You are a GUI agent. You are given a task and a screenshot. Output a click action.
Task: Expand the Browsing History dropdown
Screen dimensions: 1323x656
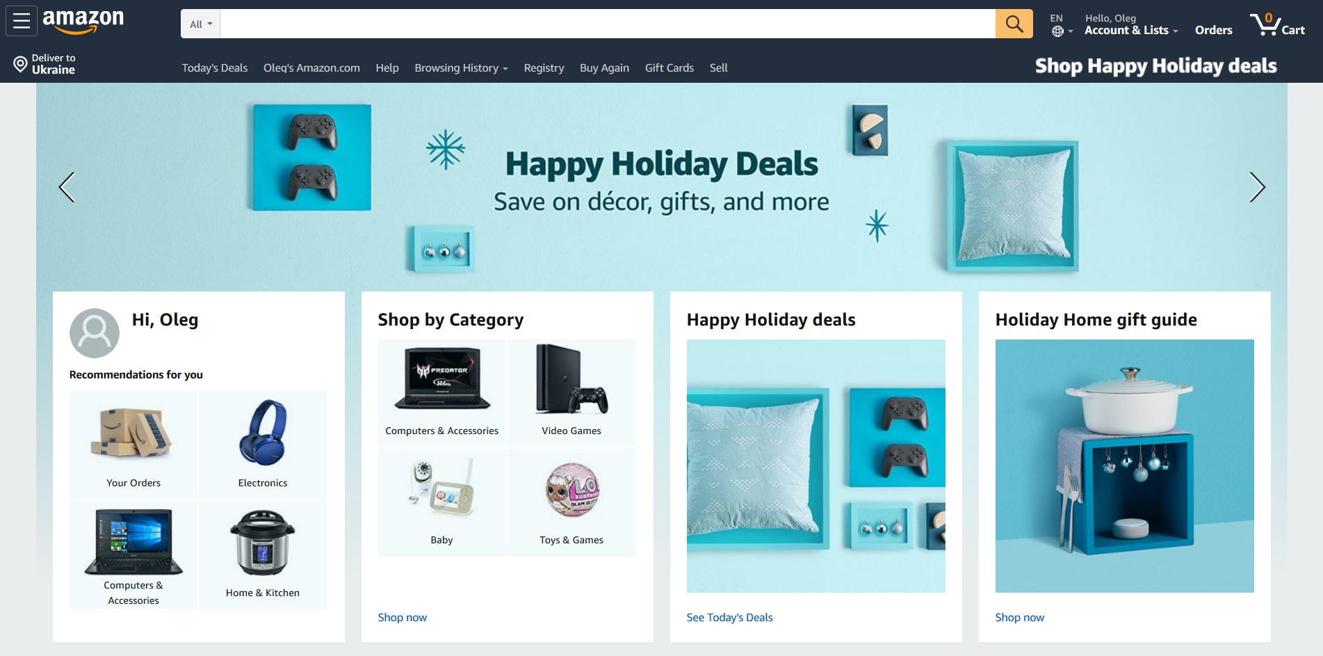pos(461,67)
